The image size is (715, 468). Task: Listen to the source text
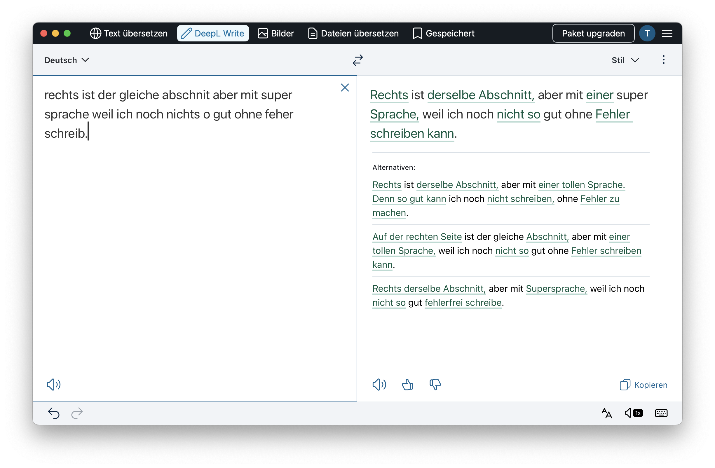point(54,385)
